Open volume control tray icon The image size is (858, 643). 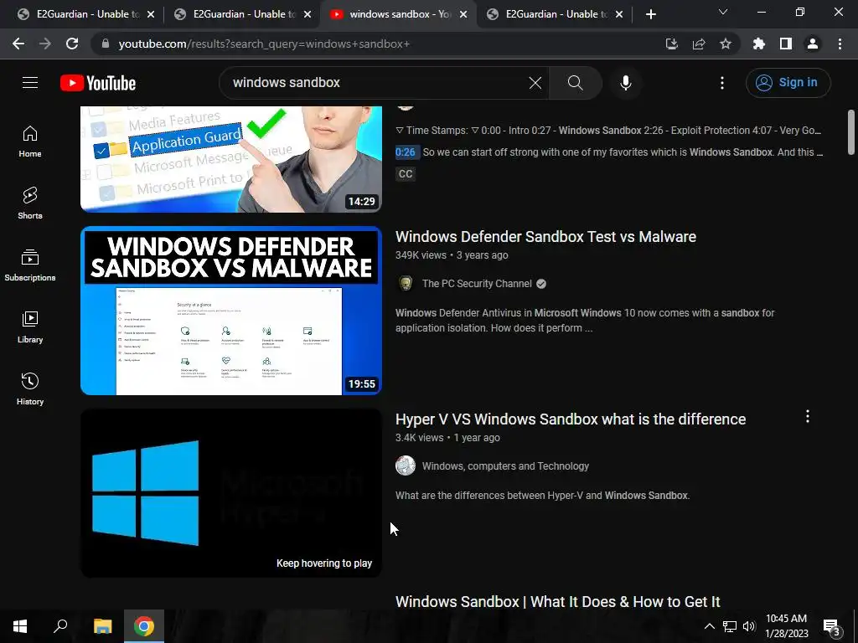coord(749,626)
